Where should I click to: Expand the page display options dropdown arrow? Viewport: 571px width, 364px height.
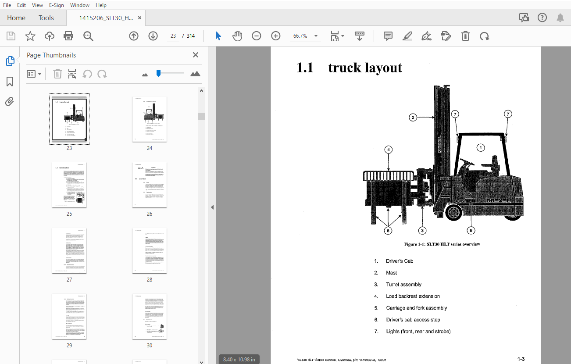pos(343,36)
